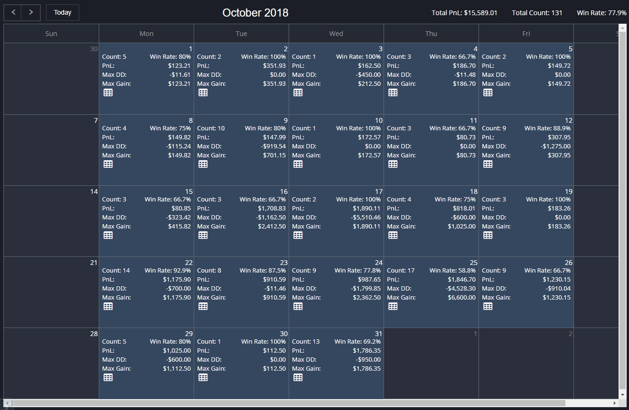Open trade table icon for October 25
Viewport: 629px width, 410px height.
[x=393, y=306]
